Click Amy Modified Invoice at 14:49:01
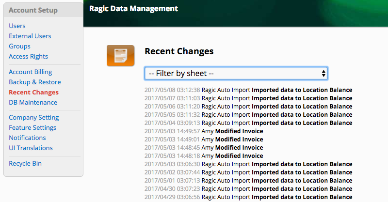Screen dimensions: 388x202 pyautogui.click(x=204, y=140)
